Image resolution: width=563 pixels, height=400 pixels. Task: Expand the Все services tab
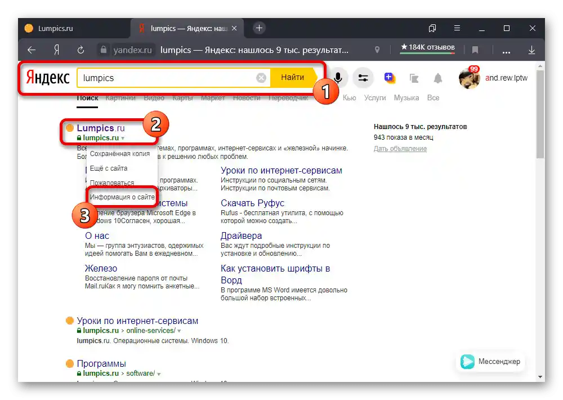(x=433, y=98)
